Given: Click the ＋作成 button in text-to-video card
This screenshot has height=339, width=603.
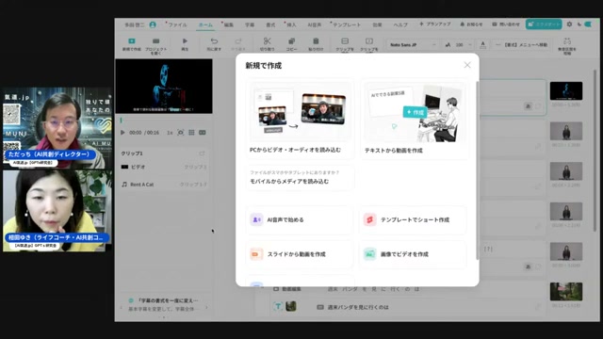Looking at the screenshot, I should point(415,112).
